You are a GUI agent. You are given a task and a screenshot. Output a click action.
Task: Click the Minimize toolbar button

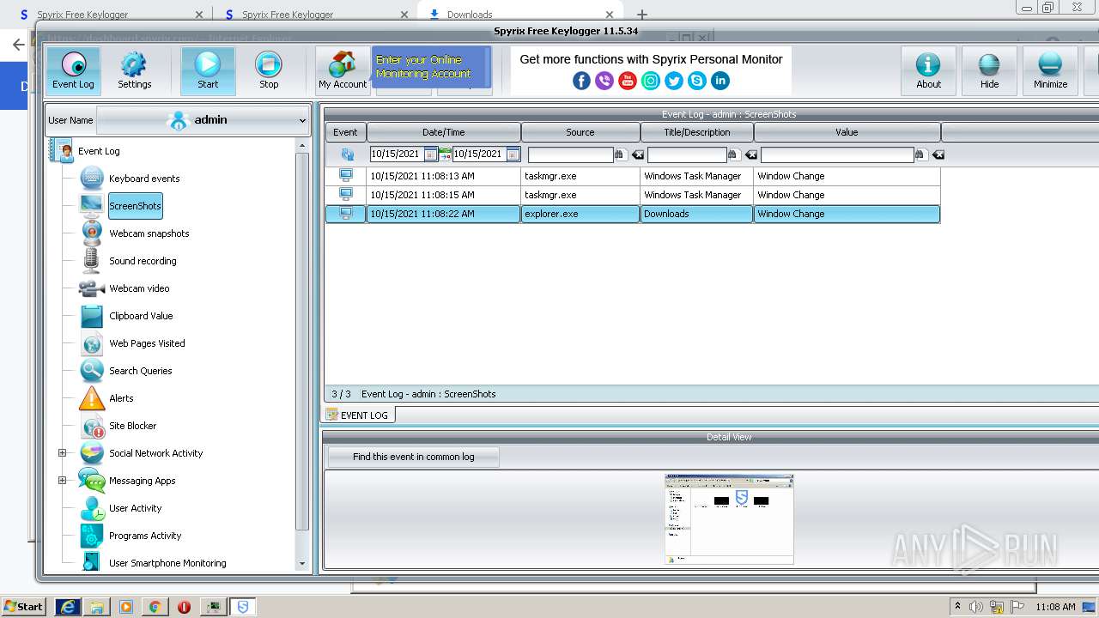coord(1050,70)
